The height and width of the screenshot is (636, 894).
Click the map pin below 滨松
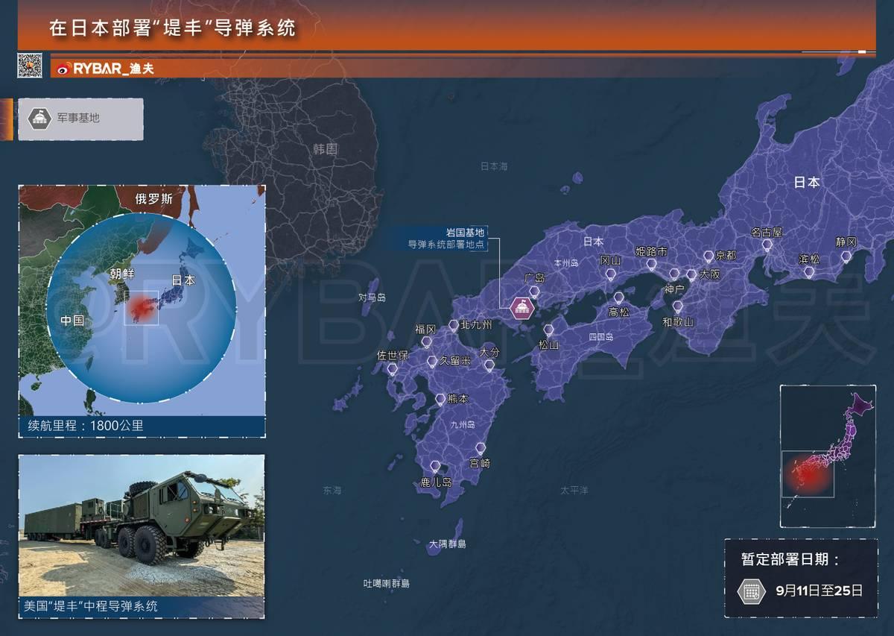coord(809,273)
